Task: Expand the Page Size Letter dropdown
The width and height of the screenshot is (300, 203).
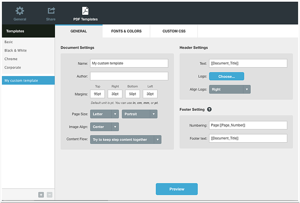Action: pos(104,114)
